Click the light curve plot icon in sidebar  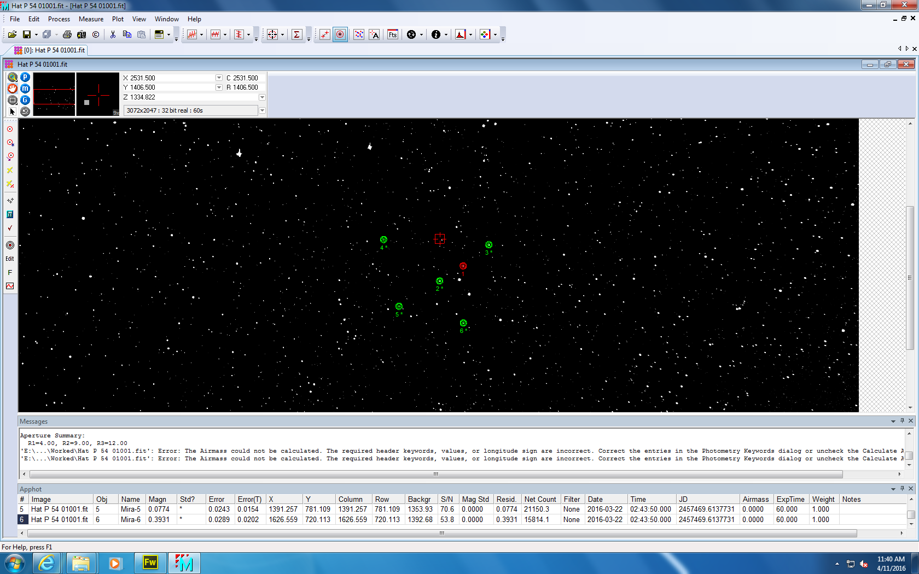10,286
